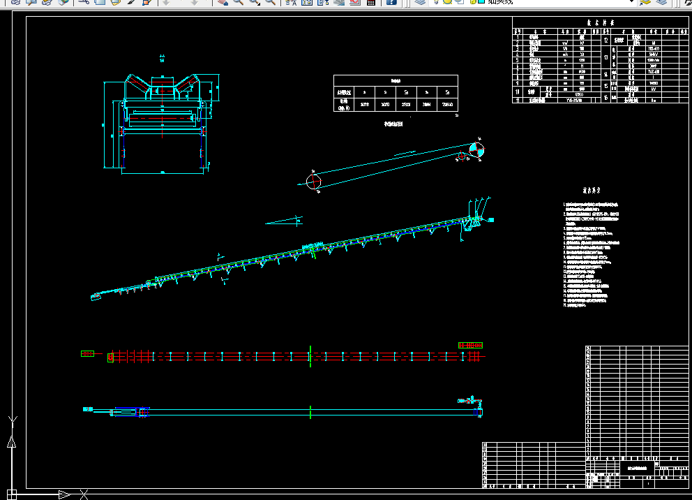
Task: Toggle the layer on/off lightbulb
Action: [436, 1]
